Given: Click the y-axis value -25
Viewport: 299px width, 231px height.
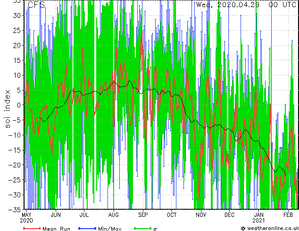Looking at the screenshot, I should (x=15, y=180).
